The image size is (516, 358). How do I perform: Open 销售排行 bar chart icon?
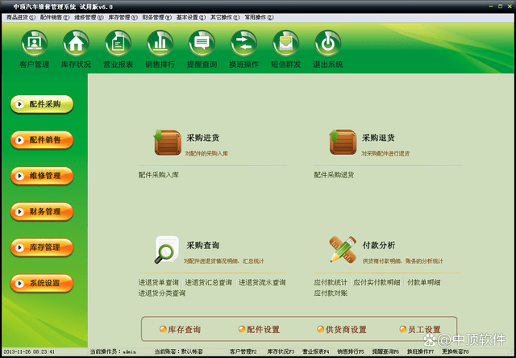click(160, 43)
